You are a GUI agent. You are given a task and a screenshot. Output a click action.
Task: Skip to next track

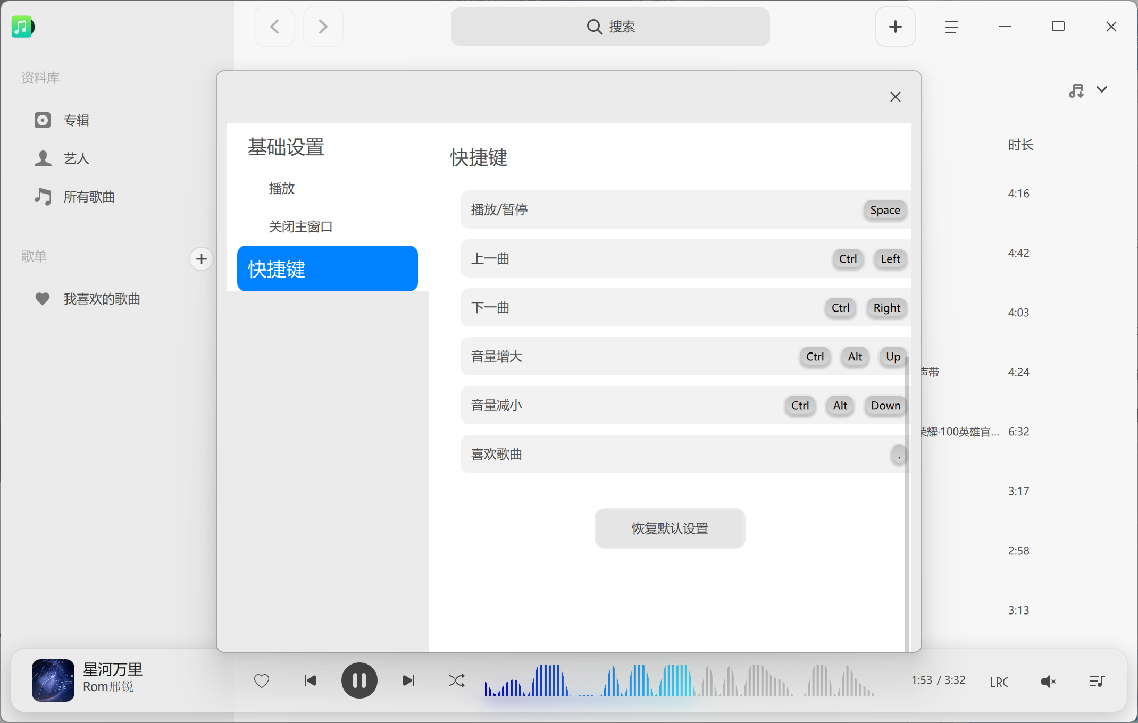[x=408, y=680]
